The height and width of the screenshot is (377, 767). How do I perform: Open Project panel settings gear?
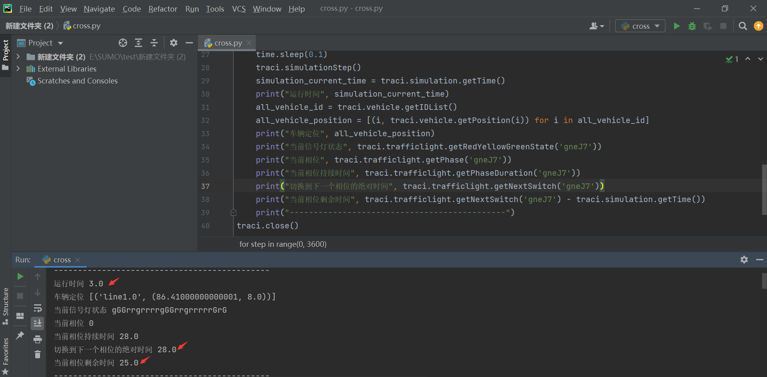173,43
